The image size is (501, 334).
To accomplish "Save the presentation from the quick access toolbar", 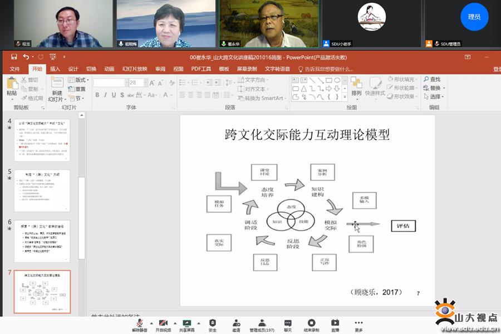I will coord(14,57).
